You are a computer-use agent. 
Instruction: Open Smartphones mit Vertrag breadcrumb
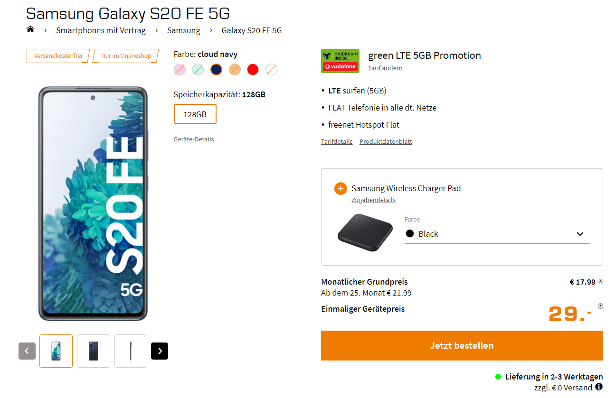point(101,30)
